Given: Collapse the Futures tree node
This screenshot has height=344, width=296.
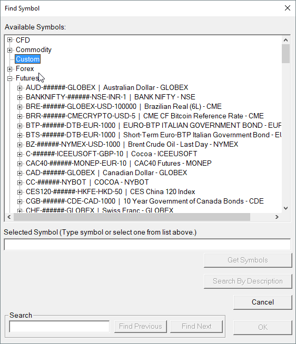Looking at the screenshot, I should click(9, 78).
